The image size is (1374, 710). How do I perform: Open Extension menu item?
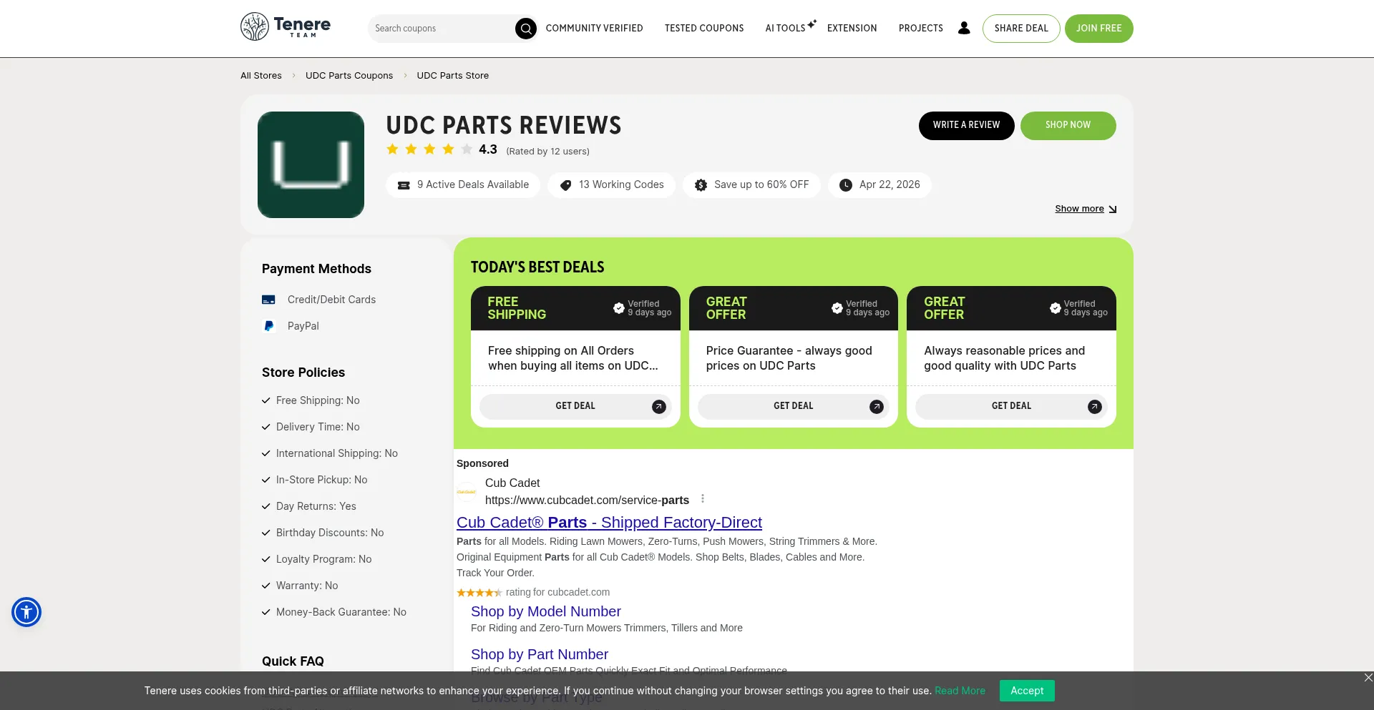coord(852,29)
